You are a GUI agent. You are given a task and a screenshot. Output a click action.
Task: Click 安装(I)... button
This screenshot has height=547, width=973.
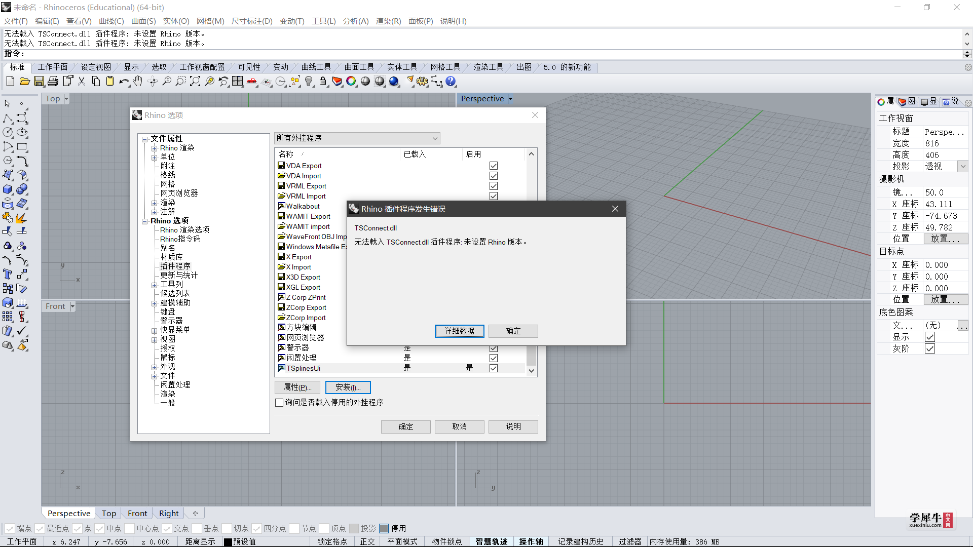pyautogui.click(x=348, y=387)
